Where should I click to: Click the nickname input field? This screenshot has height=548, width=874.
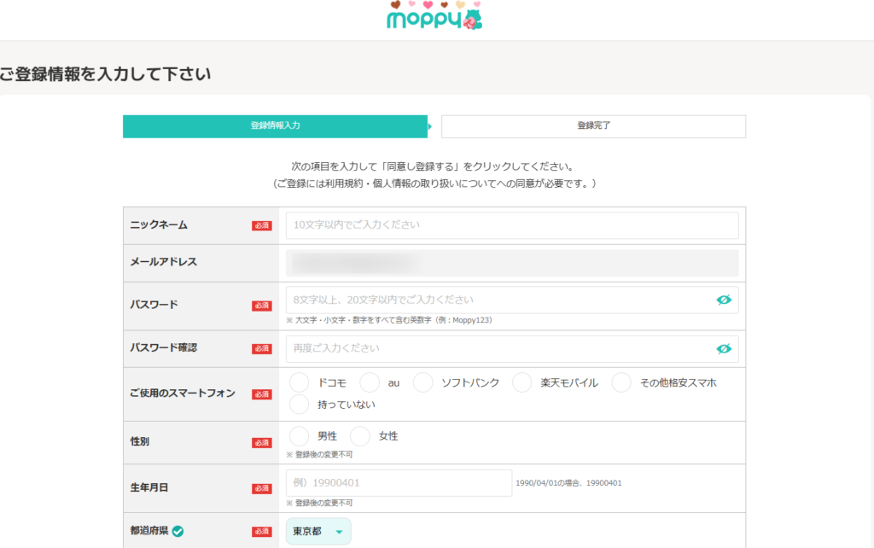coord(511,225)
